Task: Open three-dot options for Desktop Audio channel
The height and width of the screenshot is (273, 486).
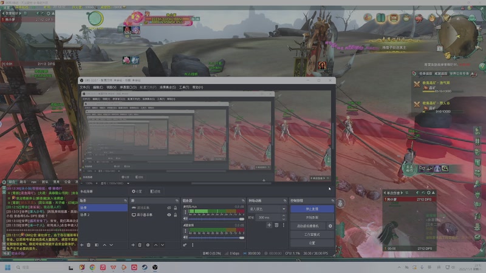Action: point(185,231)
